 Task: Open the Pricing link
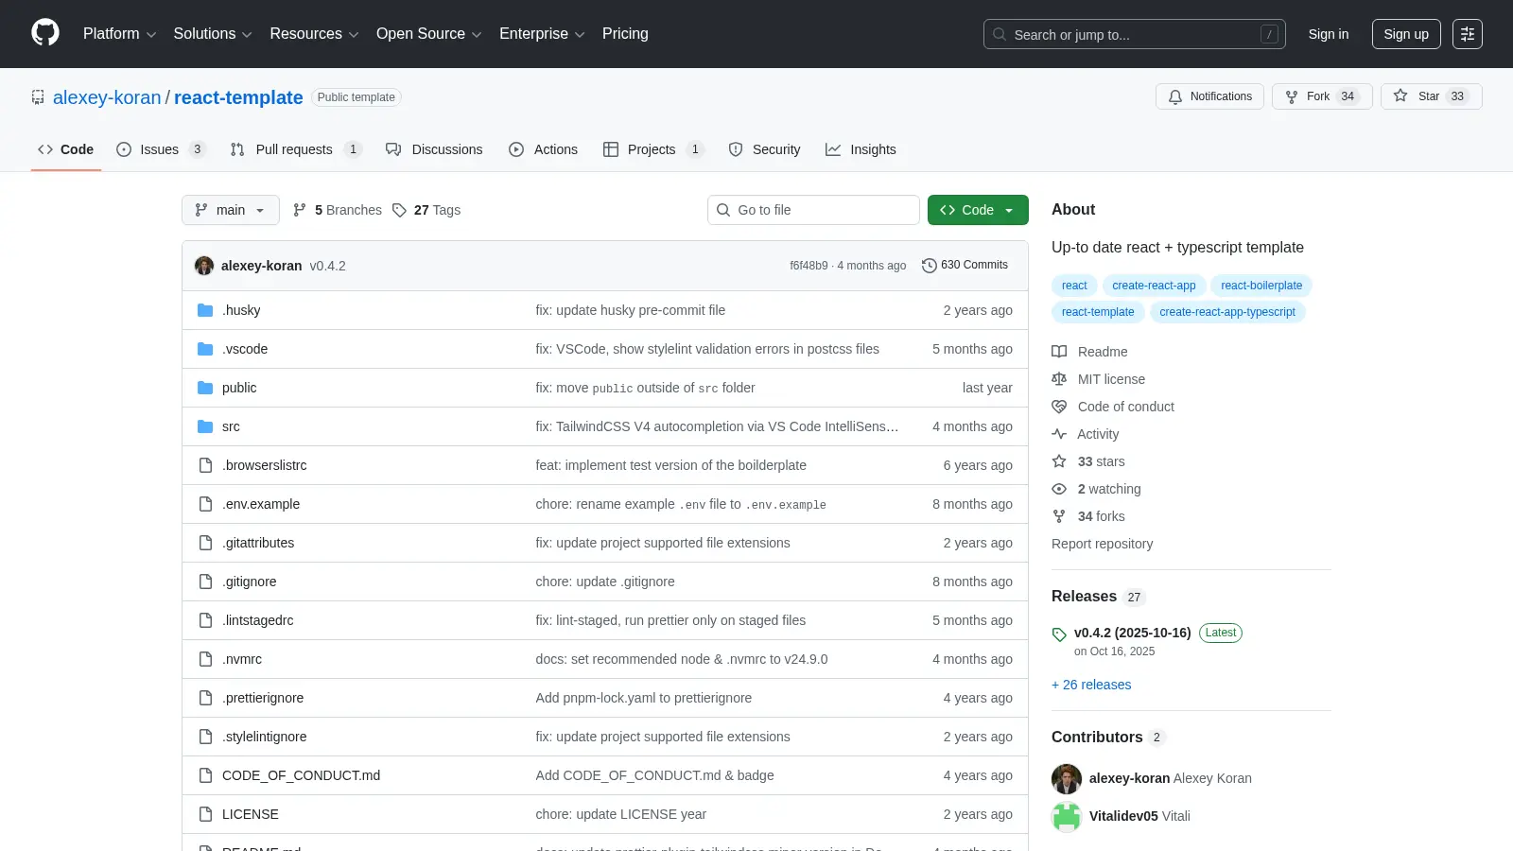point(625,34)
